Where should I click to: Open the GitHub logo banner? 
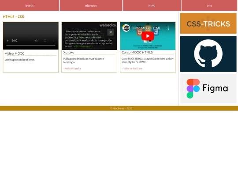pos(208,54)
